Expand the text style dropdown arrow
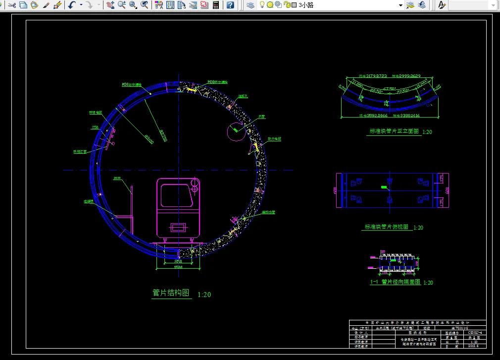500x360 pixels. tap(493, 5)
